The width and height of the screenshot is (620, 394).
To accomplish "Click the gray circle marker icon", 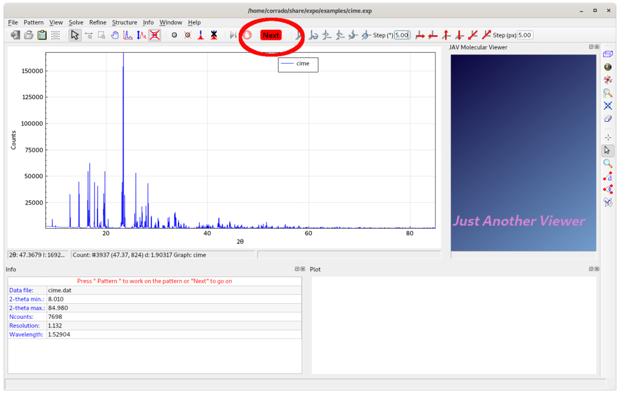I will click(174, 35).
